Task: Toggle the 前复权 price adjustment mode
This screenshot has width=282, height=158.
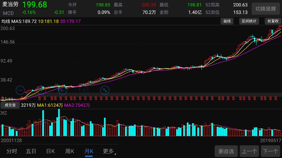Action: click(x=273, y=21)
